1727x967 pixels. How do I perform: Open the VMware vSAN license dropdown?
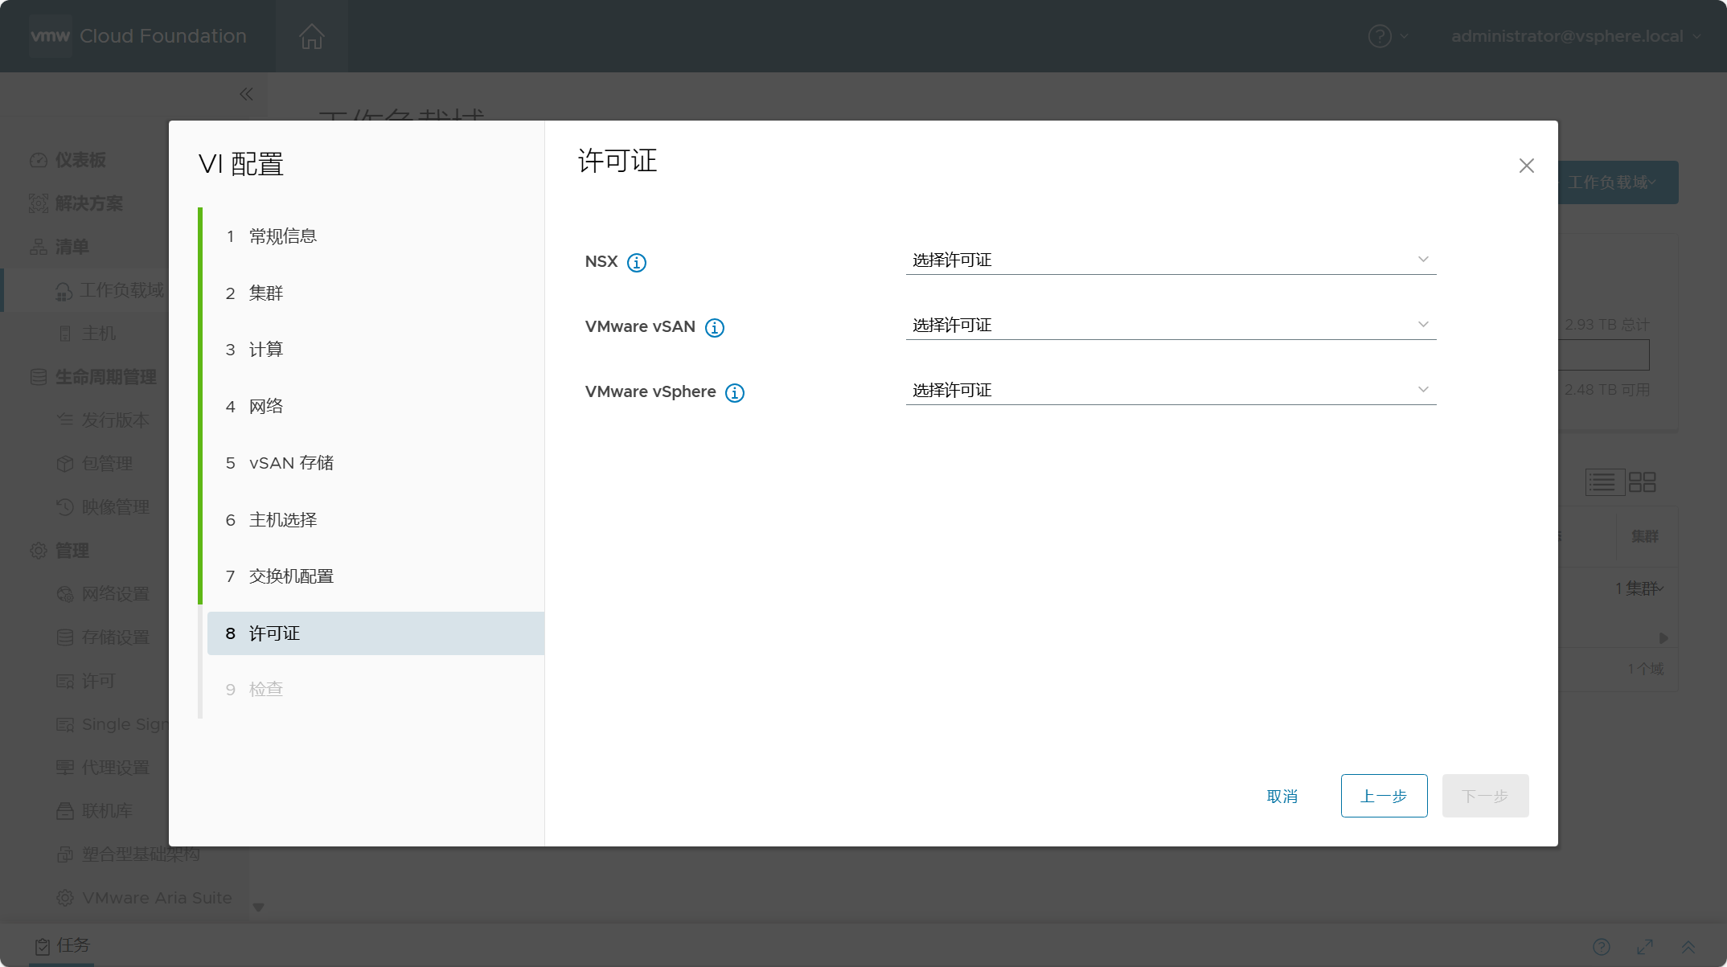1171,325
